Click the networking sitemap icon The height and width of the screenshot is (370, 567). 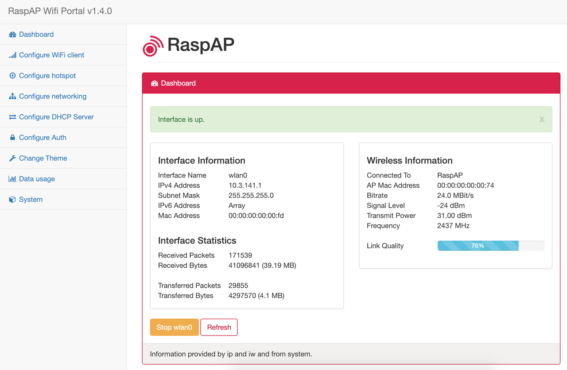point(12,96)
